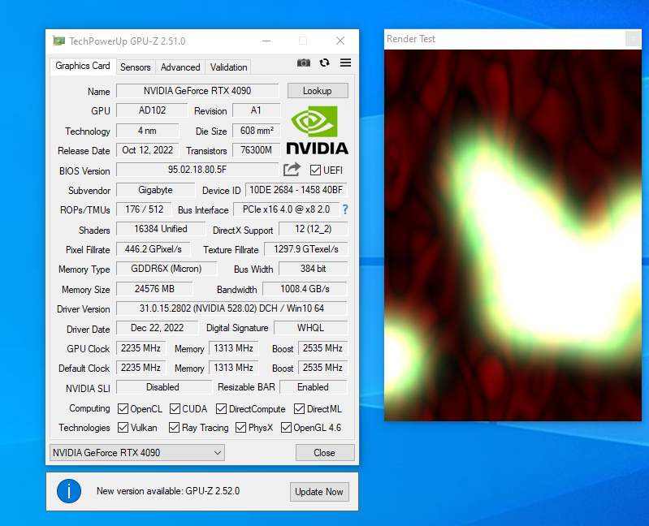Click the Bus Interface field PCIe x16 4.0

pyautogui.click(x=287, y=209)
